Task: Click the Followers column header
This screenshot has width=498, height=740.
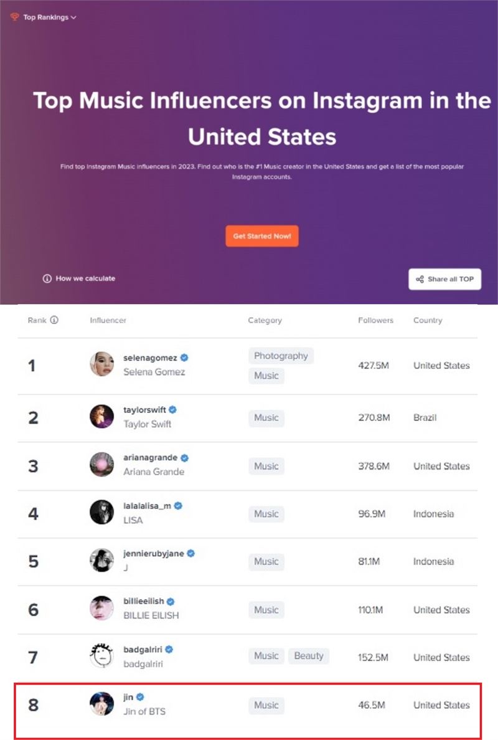Action: coord(375,320)
